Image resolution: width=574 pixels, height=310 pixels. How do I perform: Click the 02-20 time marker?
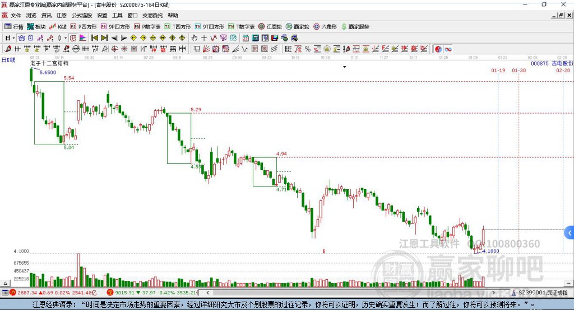point(563,70)
